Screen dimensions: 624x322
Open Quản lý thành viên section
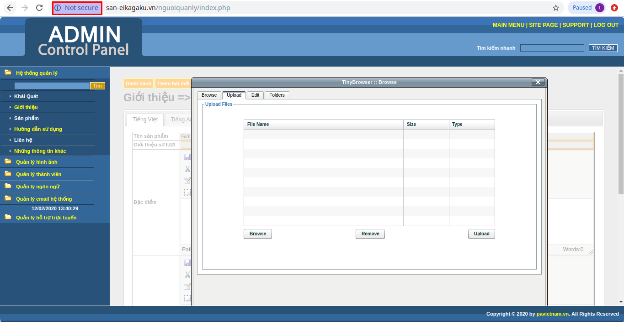tap(38, 174)
